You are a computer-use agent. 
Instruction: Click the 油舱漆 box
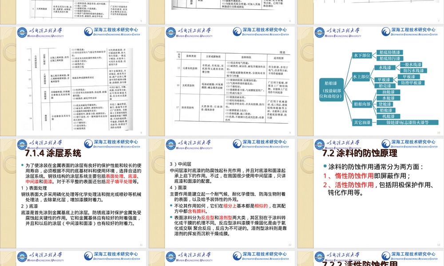[x=388, y=92]
